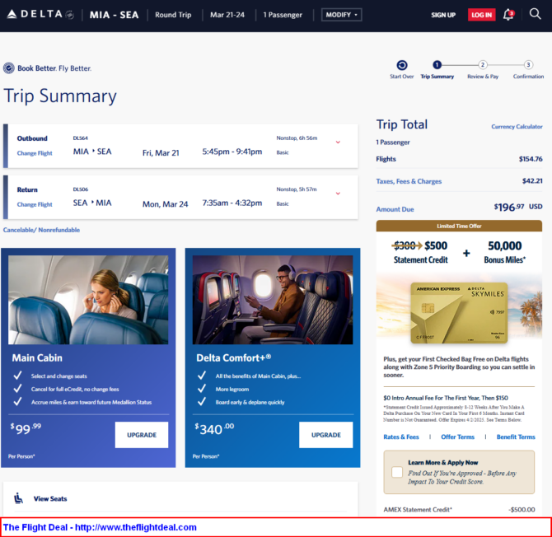Click the 50,000 Bonus Miles text

(x=504, y=252)
